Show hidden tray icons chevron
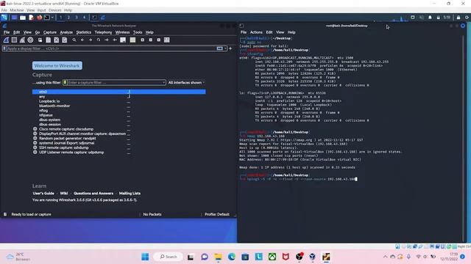This screenshot has width=471, height=264. pyautogui.click(x=385, y=257)
